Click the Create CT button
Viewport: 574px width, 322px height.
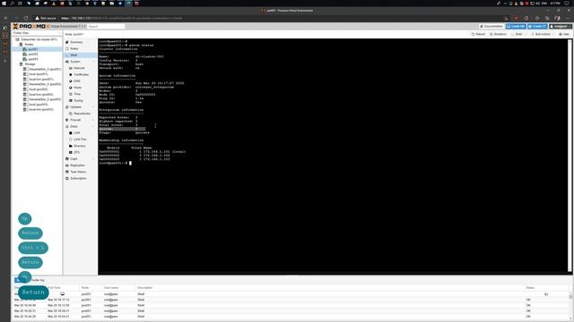click(537, 27)
